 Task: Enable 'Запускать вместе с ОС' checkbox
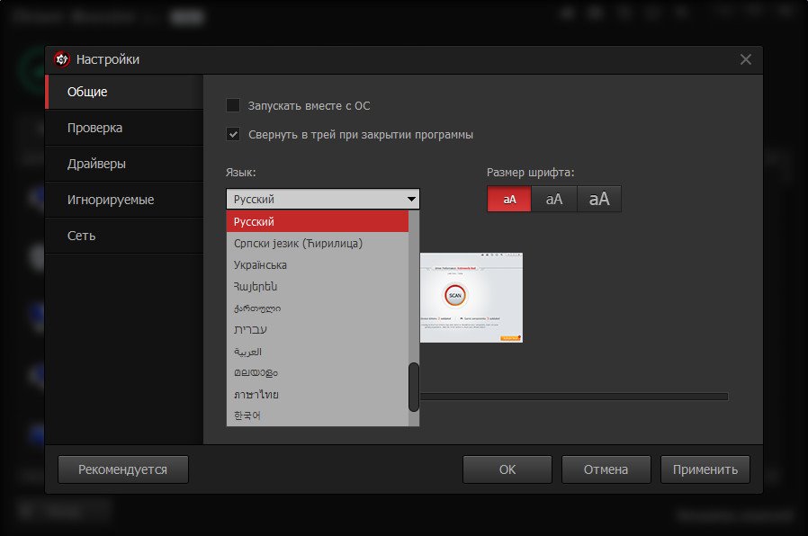pos(233,105)
